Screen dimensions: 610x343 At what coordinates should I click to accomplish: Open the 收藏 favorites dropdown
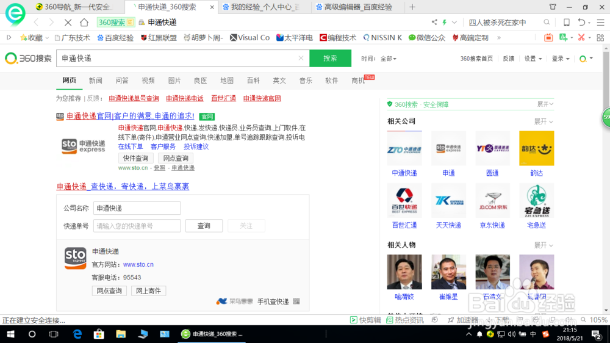35,37
